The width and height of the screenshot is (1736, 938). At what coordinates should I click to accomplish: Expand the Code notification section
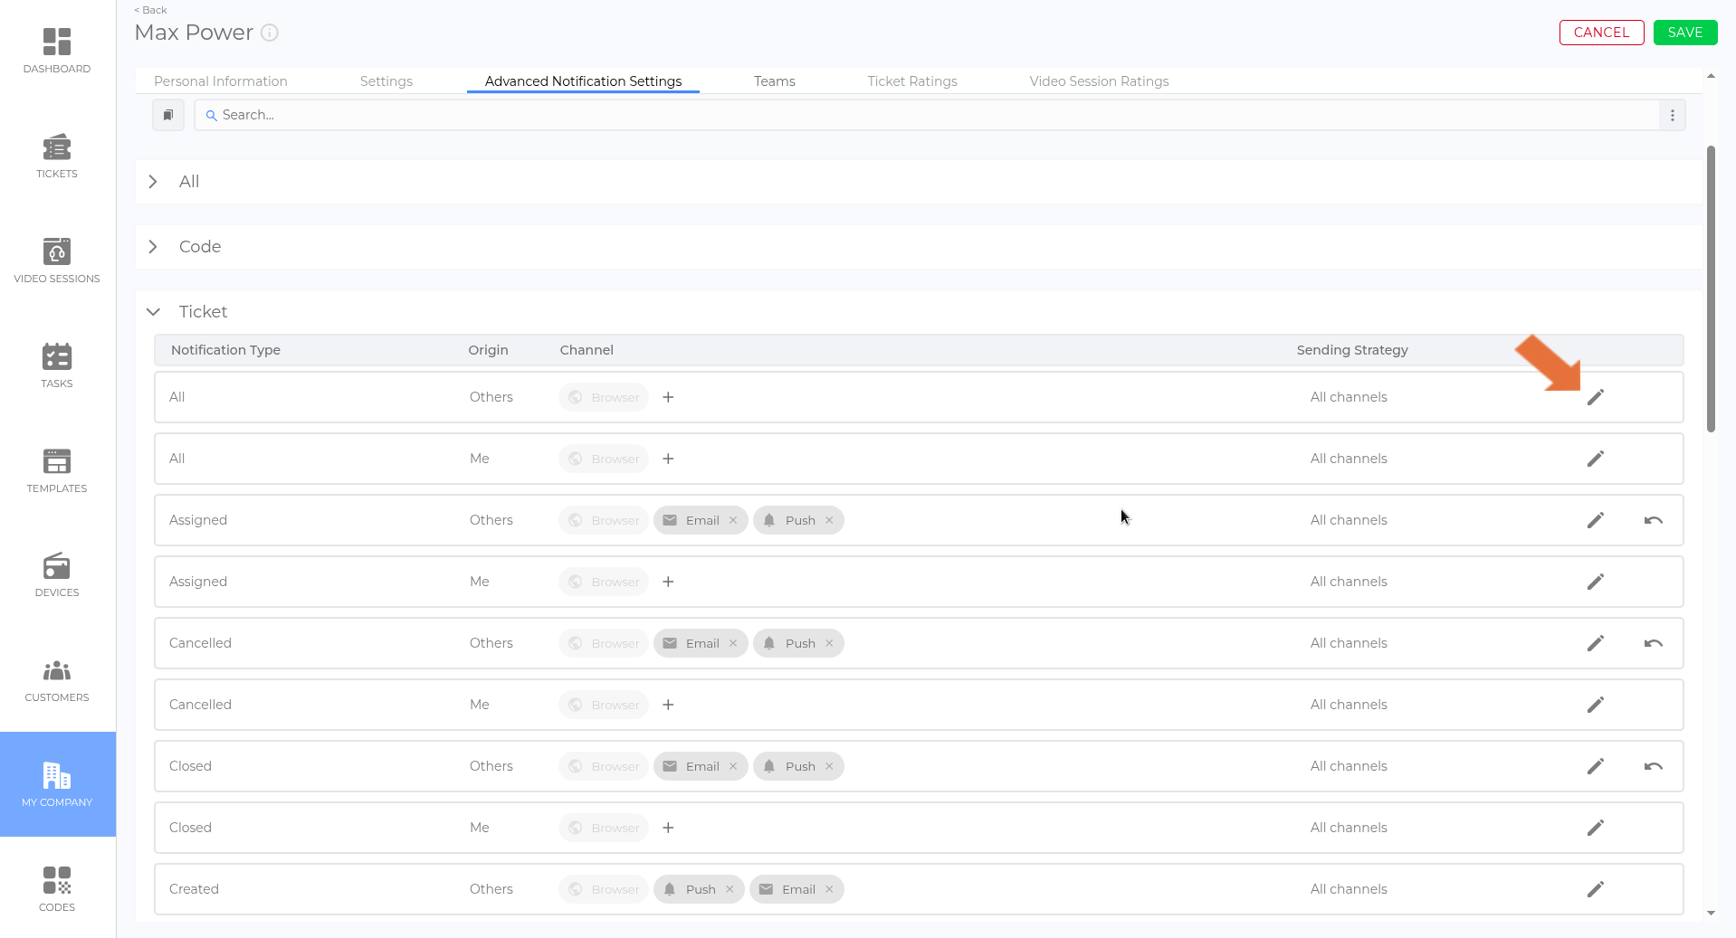click(x=153, y=247)
